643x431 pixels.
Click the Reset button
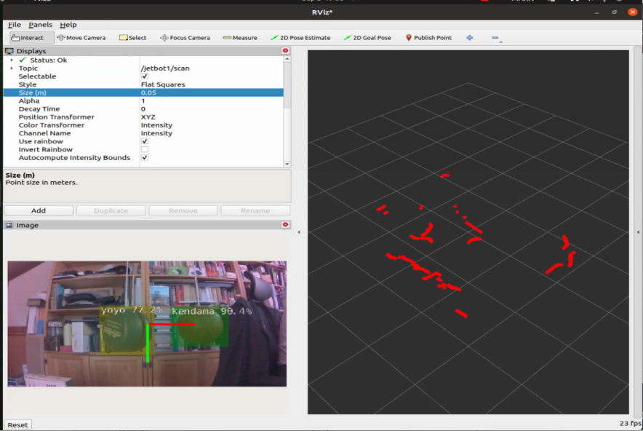(17, 425)
